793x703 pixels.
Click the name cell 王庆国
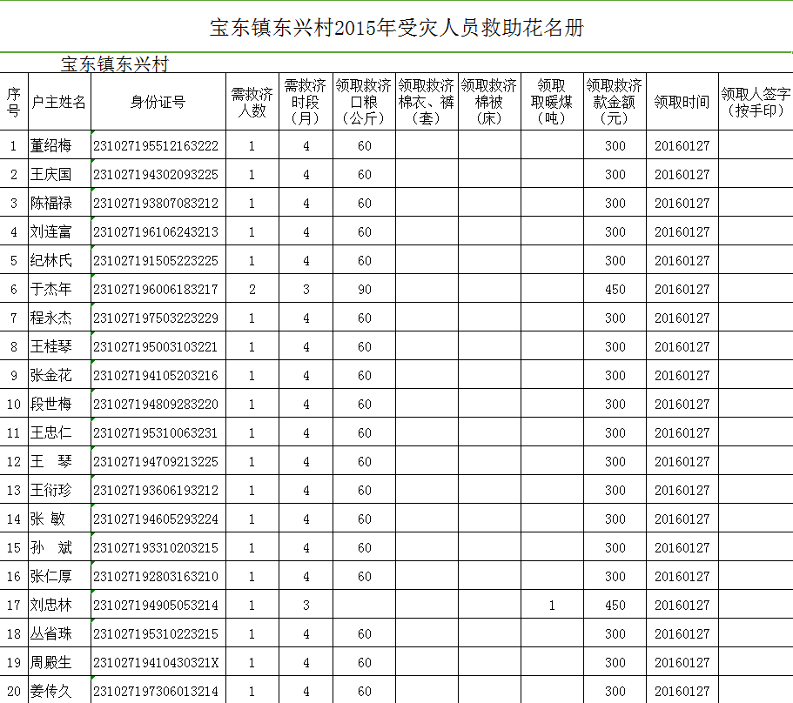point(60,174)
